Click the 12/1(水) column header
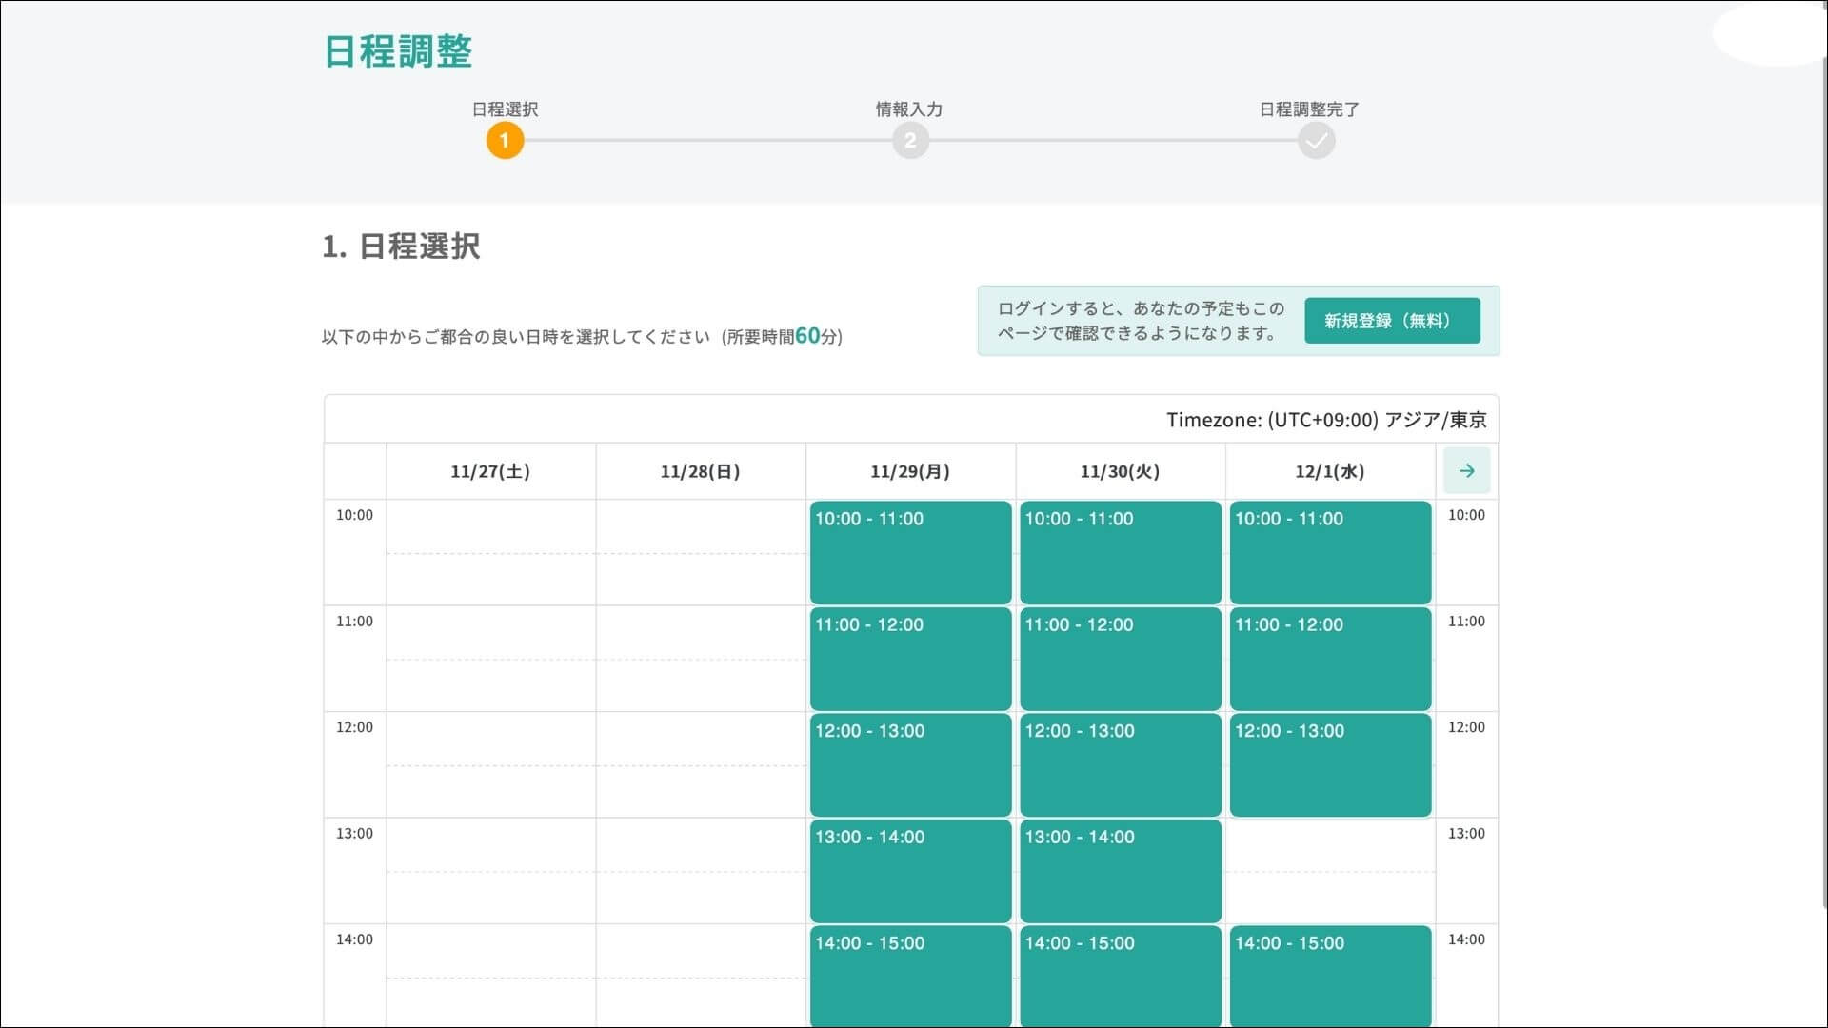 (1329, 470)
